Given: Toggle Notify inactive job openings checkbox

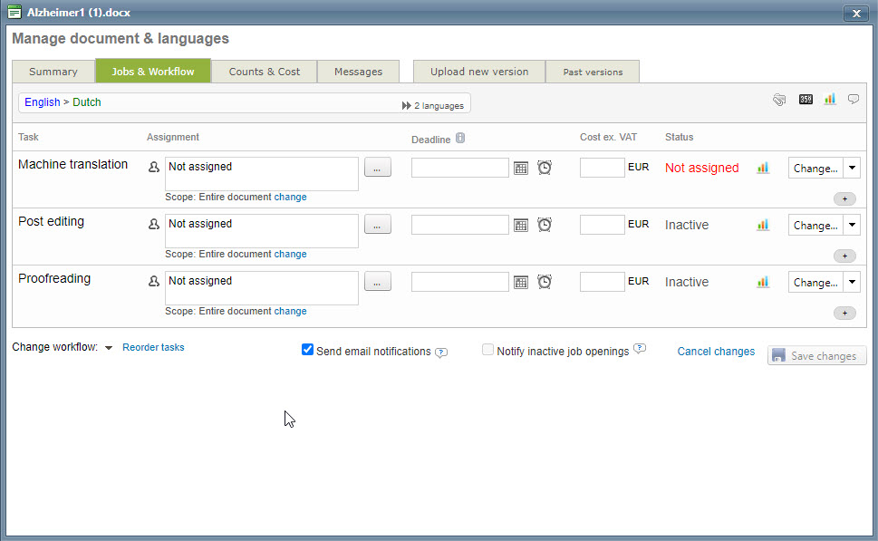Looking at the screenshot, I should click(488, 350).
